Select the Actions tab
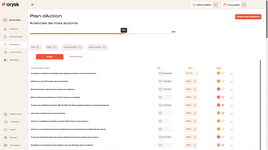Screen dimensions: 268x150 (49, 57)
